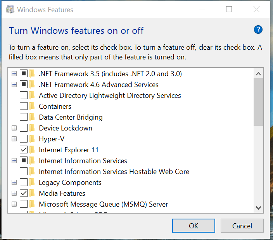Image resolution: width=273 pixels, height=240 pixels.
Task: Toggle .NET Framework 3.5 checkbox
Action: [x=24, y=74]
